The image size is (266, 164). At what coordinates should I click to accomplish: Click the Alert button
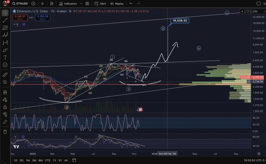pos(100,4)
